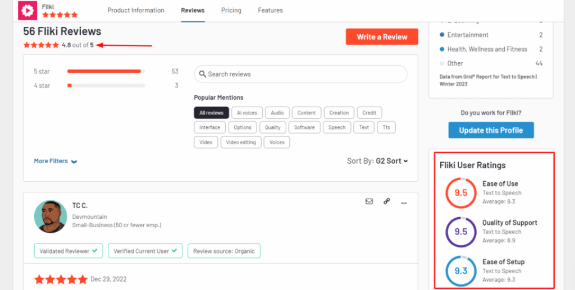Click the 4.8 out of 5 rating text
Viewport: 575px width, 290px height.
tap(77, 45)
